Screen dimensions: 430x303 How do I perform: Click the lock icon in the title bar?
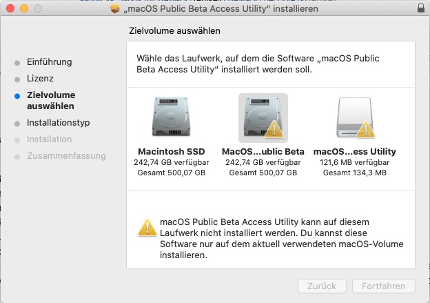(x=421, y=8)
